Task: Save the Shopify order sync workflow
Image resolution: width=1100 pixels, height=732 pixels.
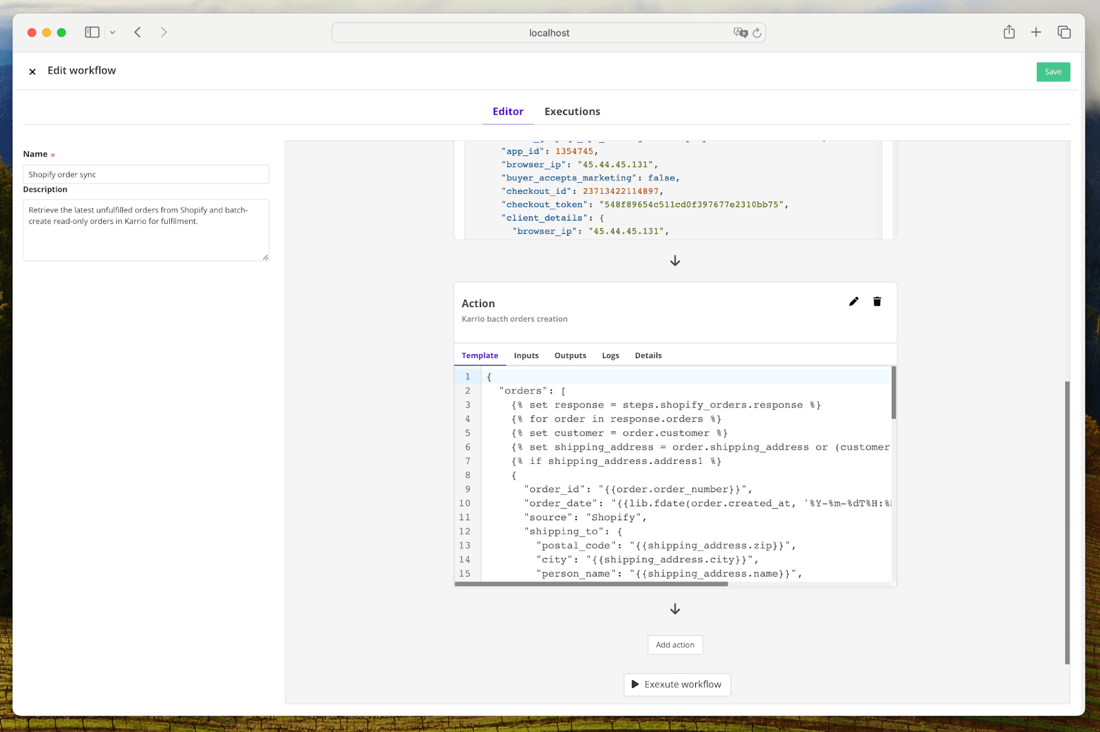Action: click(x=1053, y=71)
